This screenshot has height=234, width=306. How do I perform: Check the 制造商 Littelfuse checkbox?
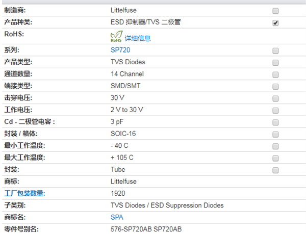pyautogui.click(x=275, y=11)
